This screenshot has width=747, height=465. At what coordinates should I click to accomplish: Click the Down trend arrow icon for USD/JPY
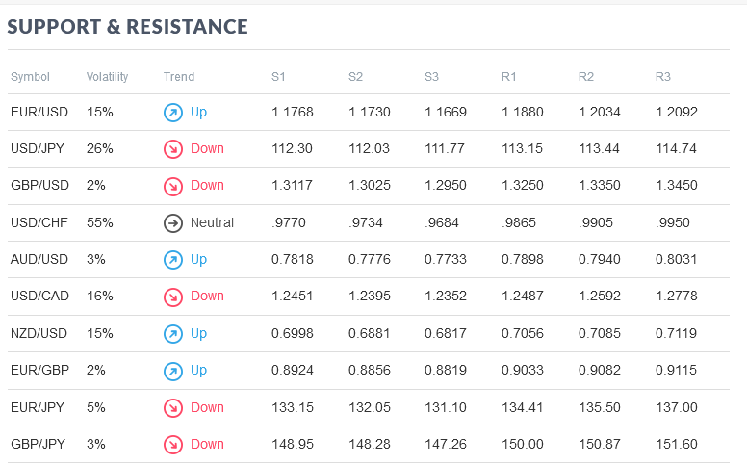173,149
